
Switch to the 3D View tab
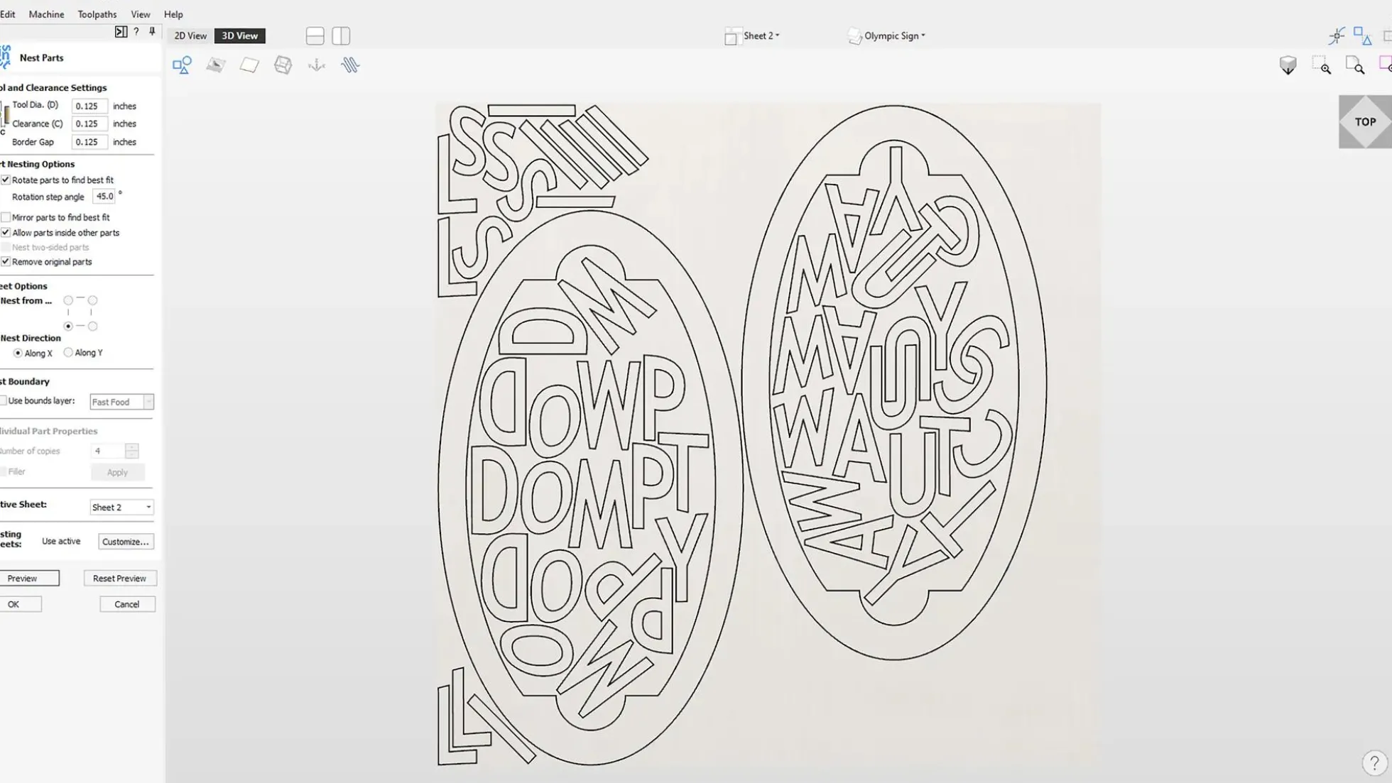pos(240,35)
